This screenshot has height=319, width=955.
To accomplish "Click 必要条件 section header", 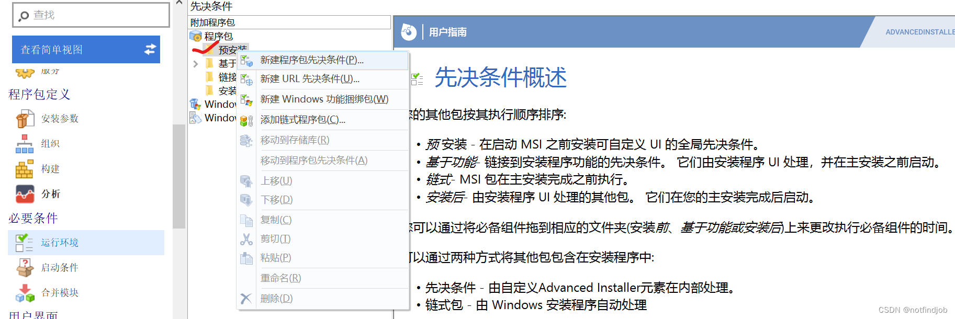I will (x=33, y=218).
